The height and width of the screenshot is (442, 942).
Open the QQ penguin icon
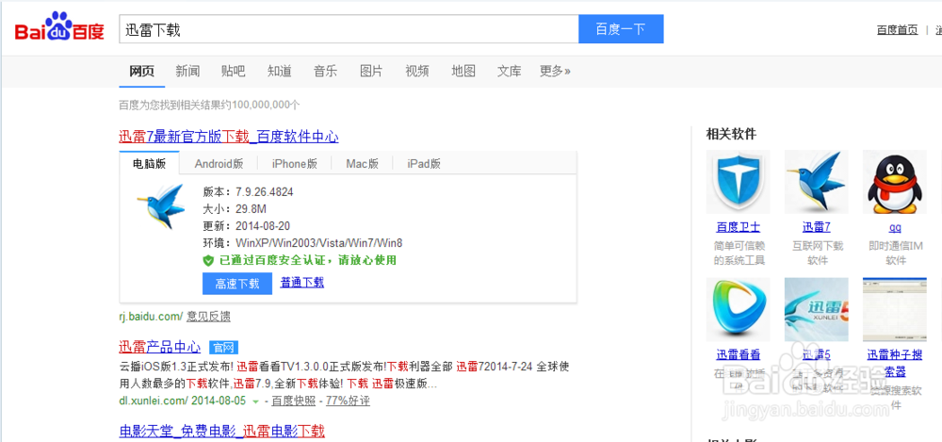(894, 182)
